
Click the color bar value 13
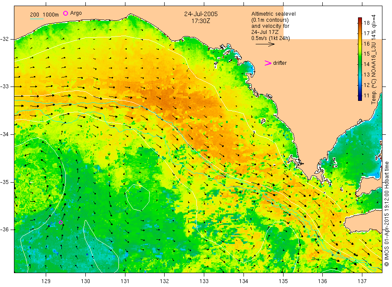[x=366, y=75]
